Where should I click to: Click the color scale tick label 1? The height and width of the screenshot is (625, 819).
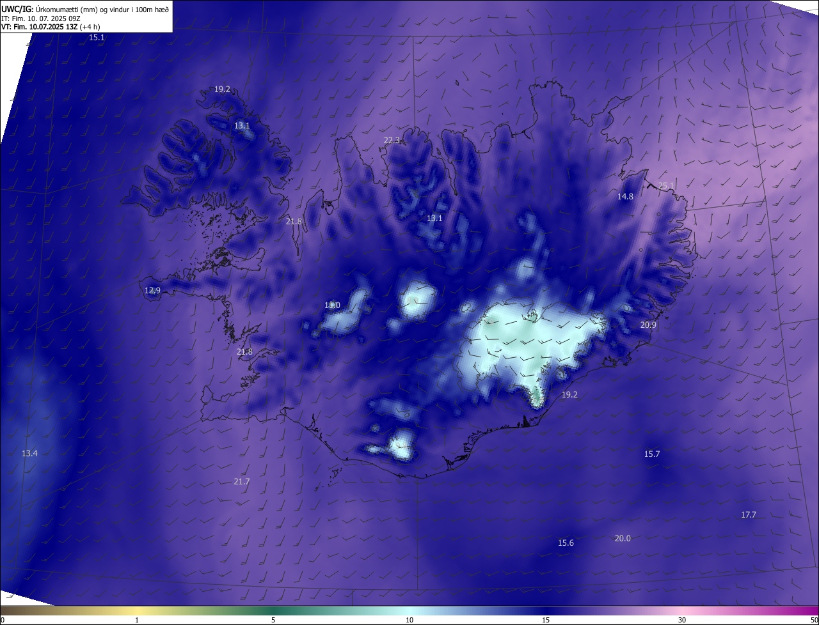click(x=137, y=621)
